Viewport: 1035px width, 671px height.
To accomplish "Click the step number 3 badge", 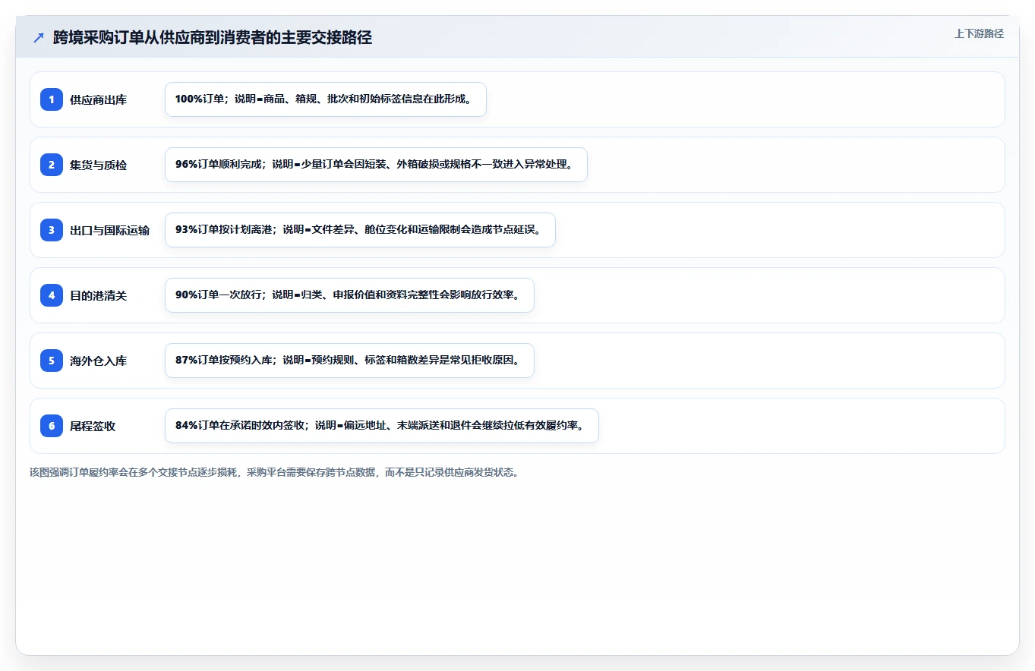I will point(52,230).
